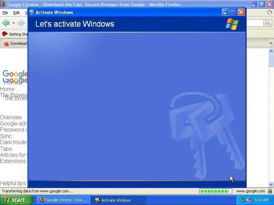
Task: Open the Sync link
Action: click(6, 136)
